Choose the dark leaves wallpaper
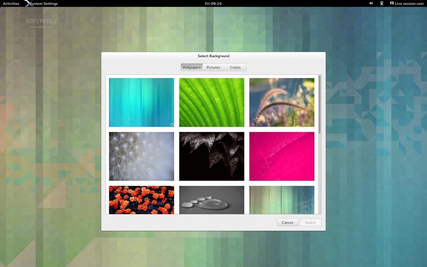This screenshot has height=267, width=427. click(x=211, y=156)
